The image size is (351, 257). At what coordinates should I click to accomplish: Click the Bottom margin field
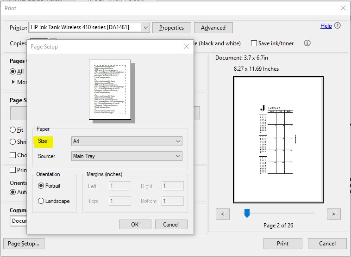click(x=173, y=201)
